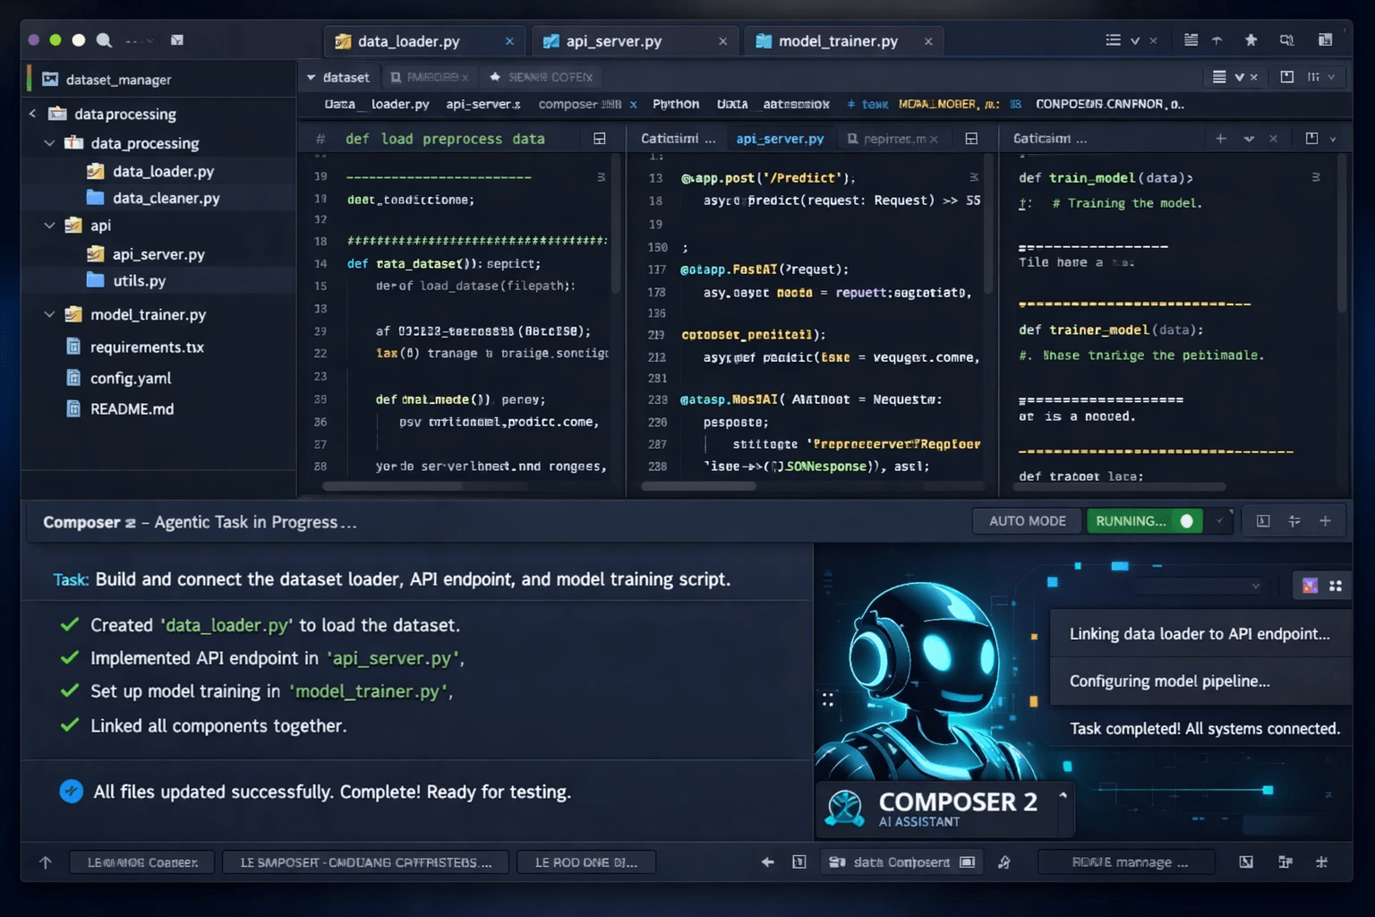Click the Composer 2 logo icon
Screen dimensions: 1375x917
(x=844, y=808)
